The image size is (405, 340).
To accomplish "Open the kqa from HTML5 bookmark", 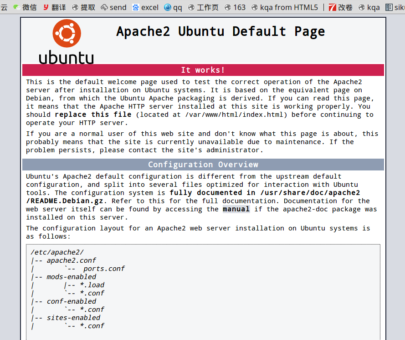I will click(x=285, y=7).
